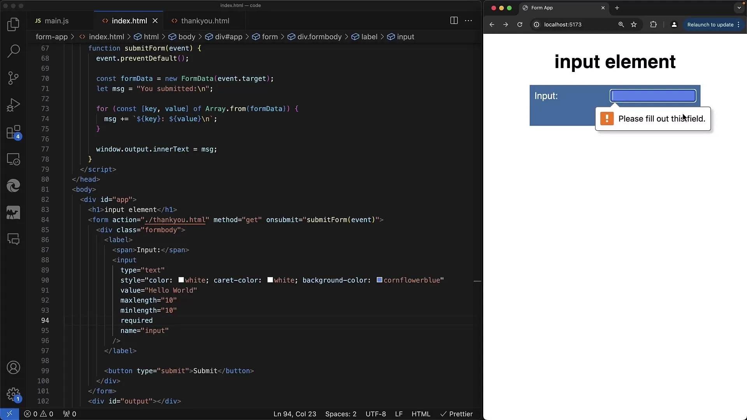Click the Source Control icon in sidebar
The image size is (747, 420).
click(14, 77)
